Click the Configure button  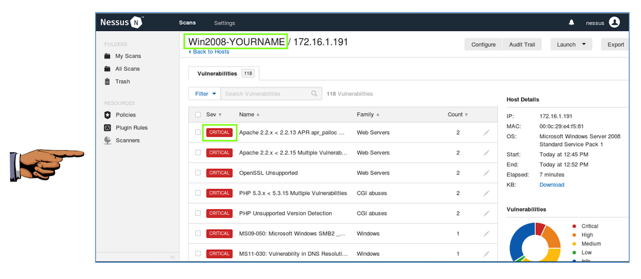tap(483, 44)
